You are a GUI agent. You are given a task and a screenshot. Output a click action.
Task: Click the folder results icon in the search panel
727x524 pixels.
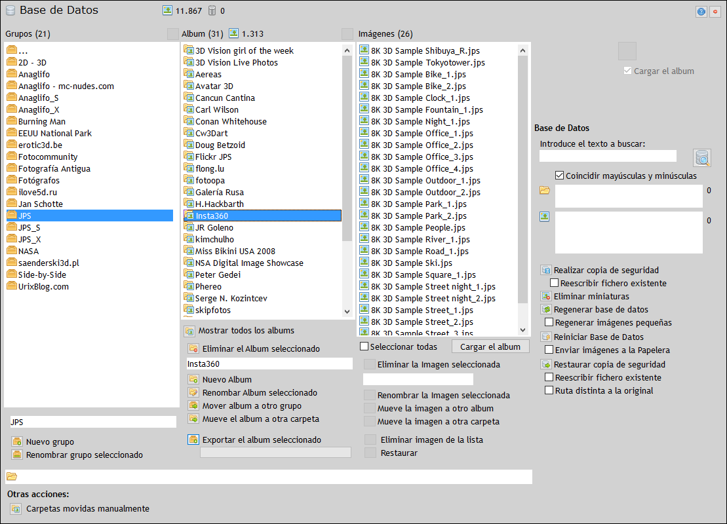pyautogui.click(x=544, y=191)
